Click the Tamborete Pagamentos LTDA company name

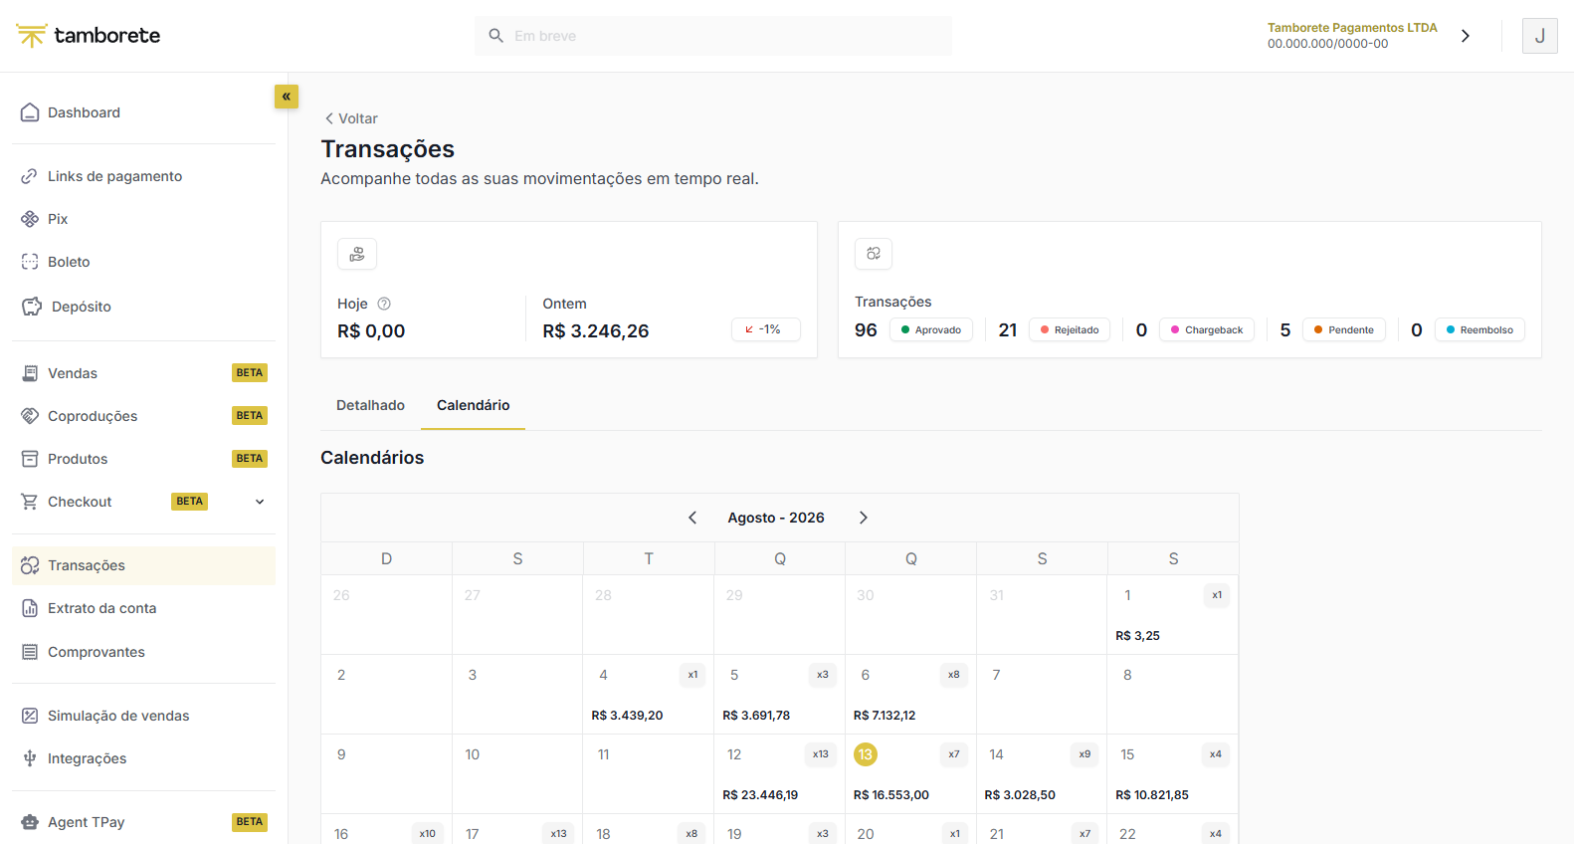[x=1352, y=28]
